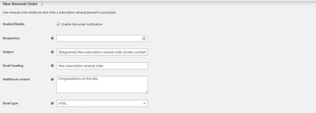This screenshot has width=316, height=113.
Task: Click the help icon next to Subject
Action: pyautogui.click(x=52, y=52)
